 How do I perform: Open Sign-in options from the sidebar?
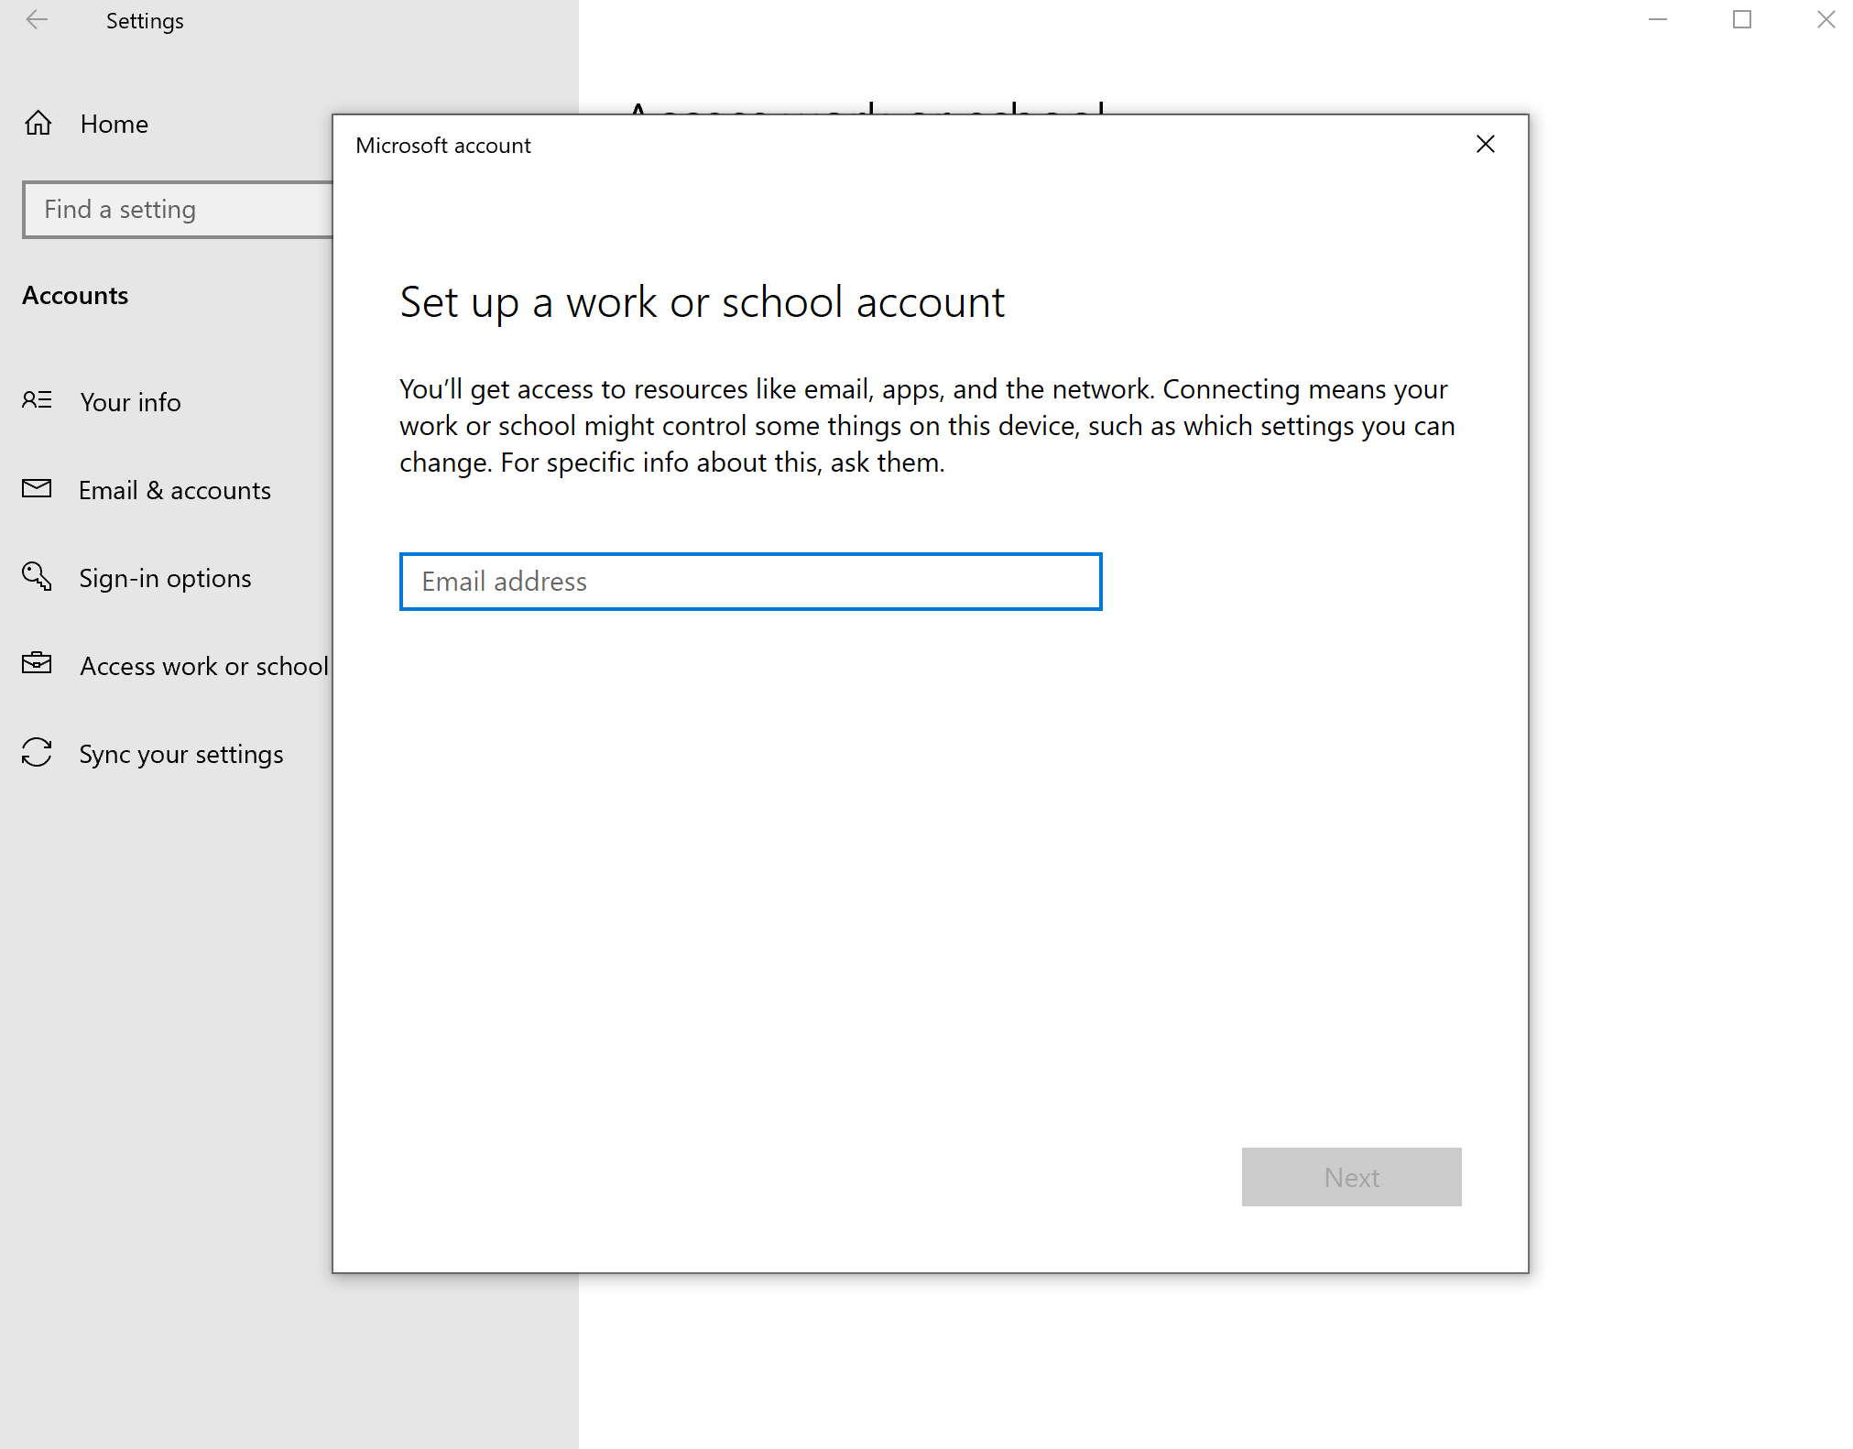coord(165,578)
